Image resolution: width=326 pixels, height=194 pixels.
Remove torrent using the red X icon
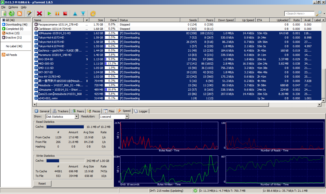click(39, 14)
